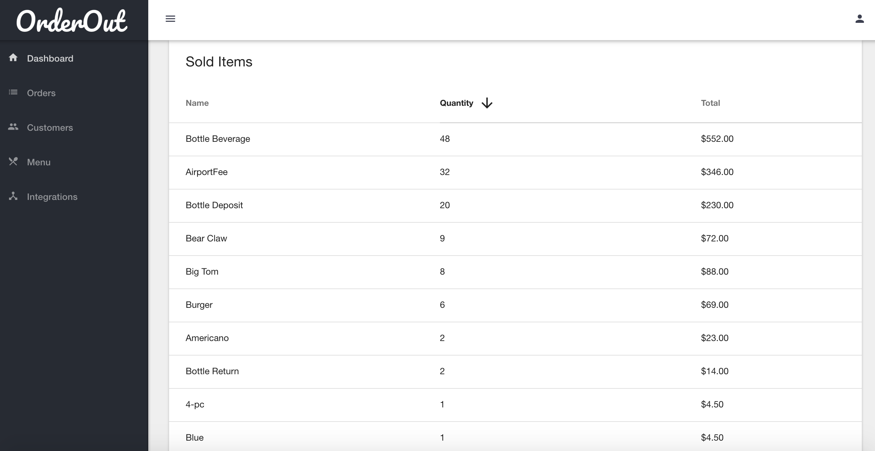This screenshot has width=875, height=451.
Task: Click the Bear Claw item name
Action: click(206, 238)
